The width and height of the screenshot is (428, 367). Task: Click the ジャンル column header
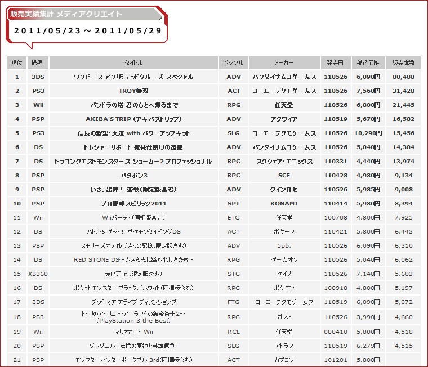pyautogui.click(x=233, y=62)
